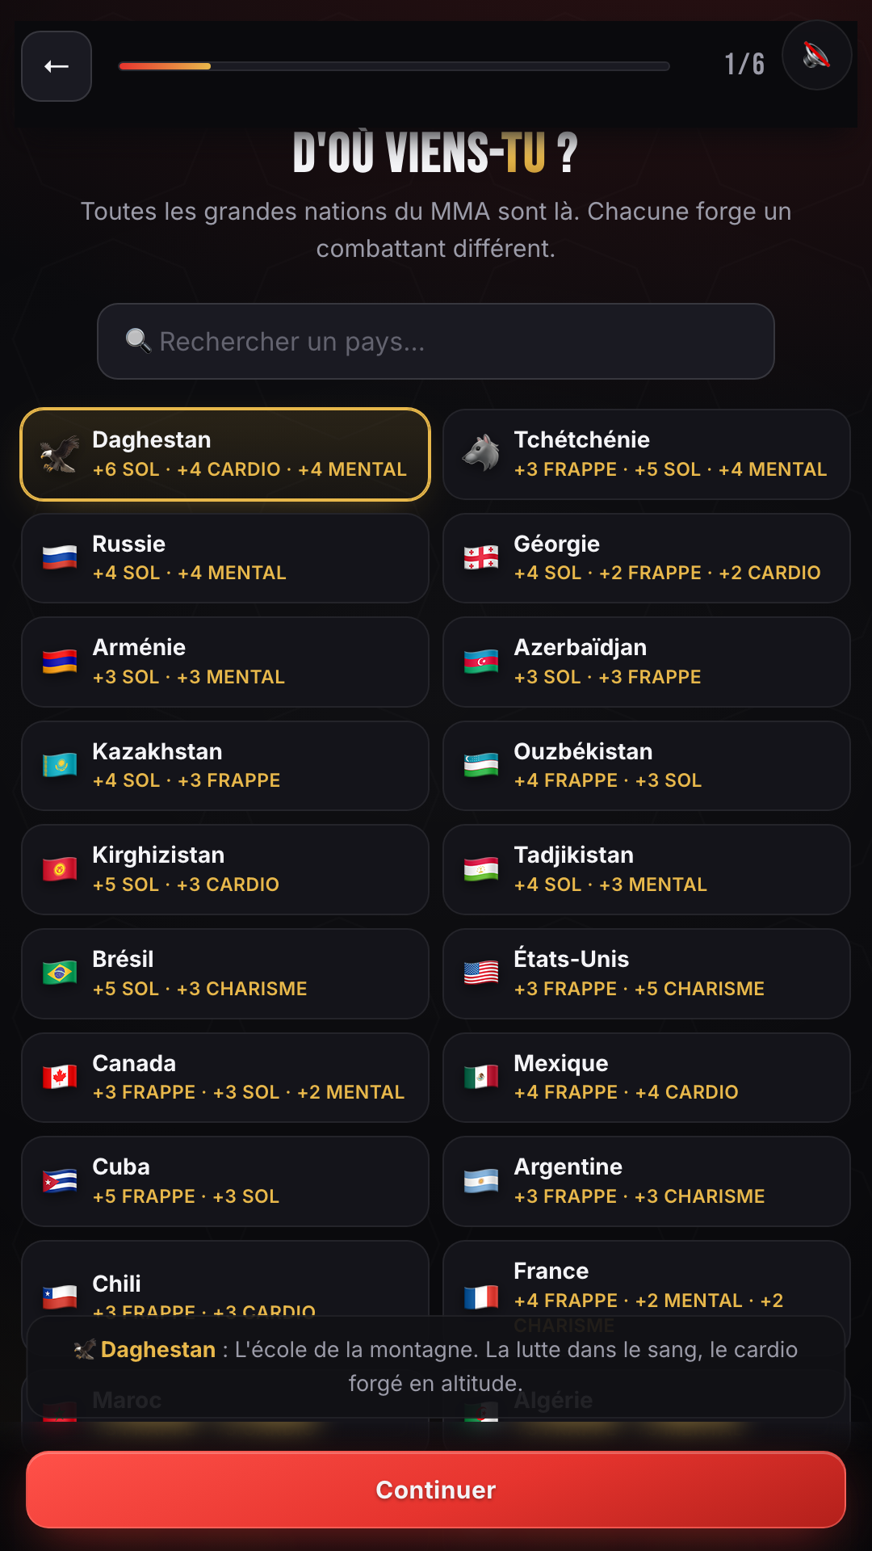Go back with the arrow button
The image size is (872, 1551).
coord(57,66)
